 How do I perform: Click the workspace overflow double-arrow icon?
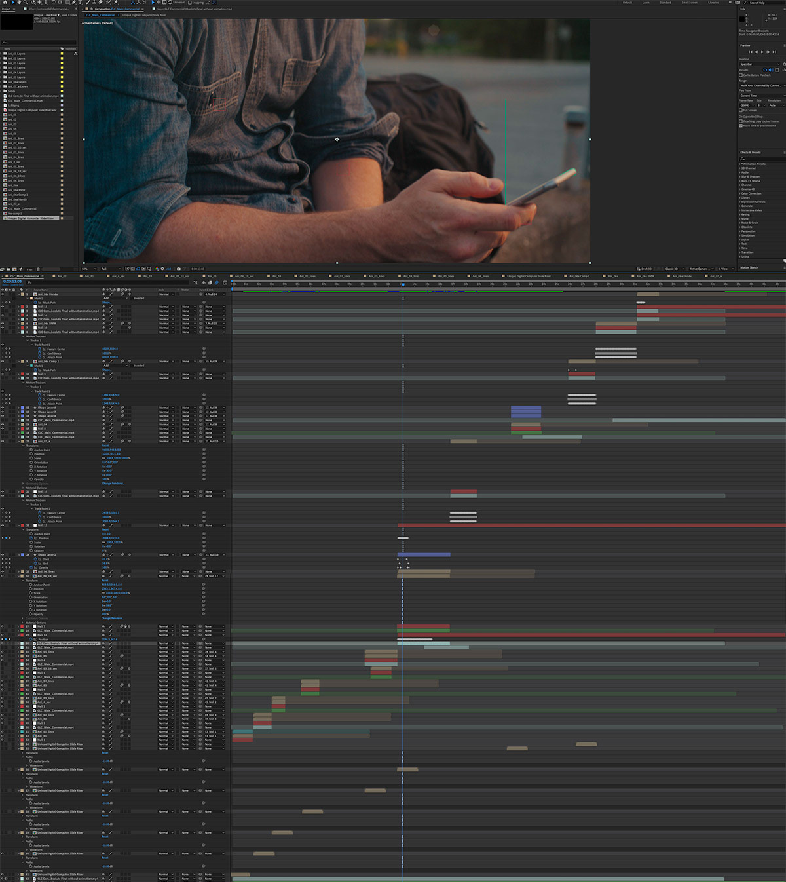click(730, 3)
